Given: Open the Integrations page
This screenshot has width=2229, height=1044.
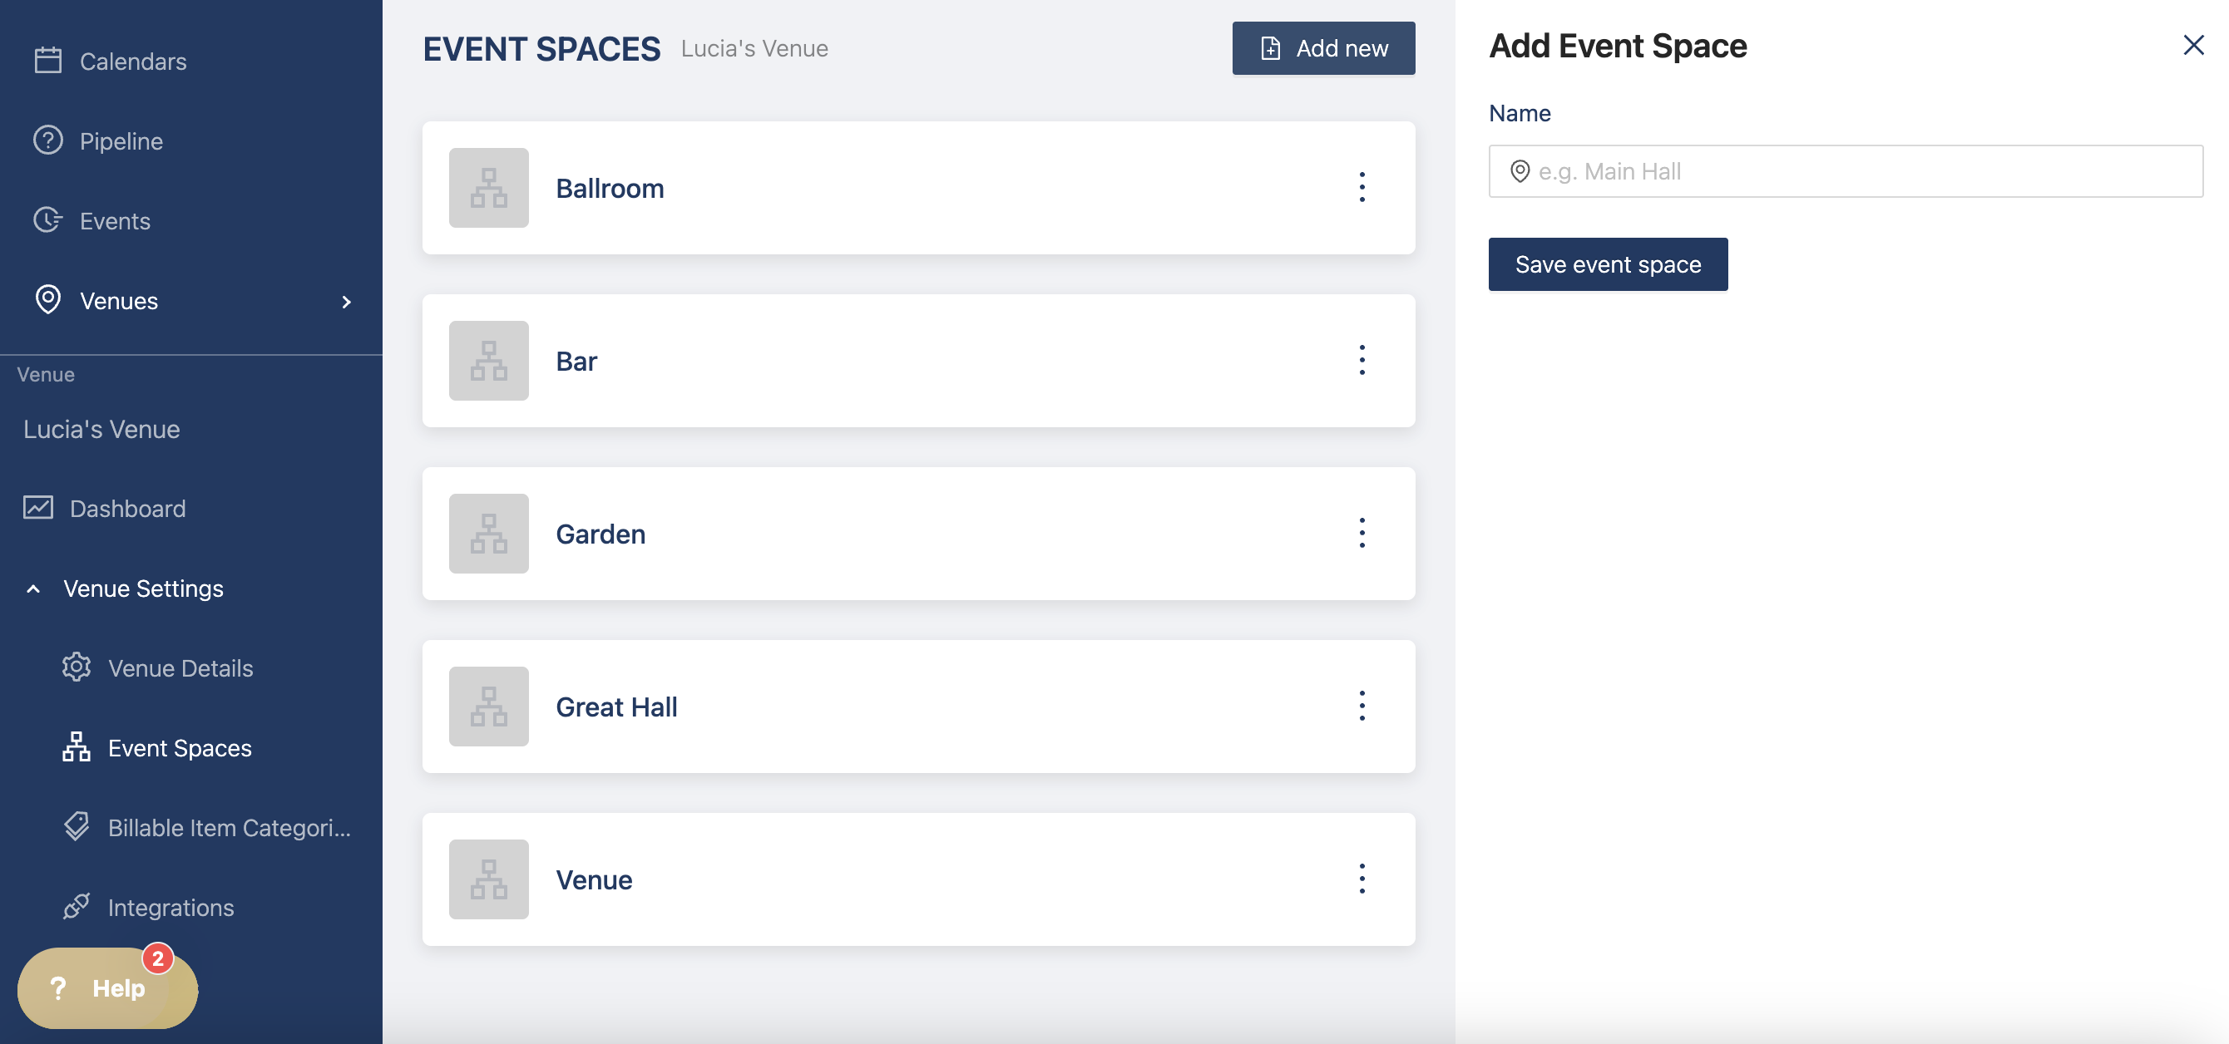Looking at the screenshot, I should click(x=171, y=908).
